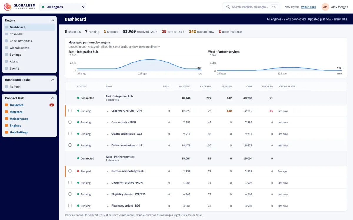Image resolution: width=353 pixels, height=220 pixels.
Task: Expand the Partner acknowledgments row arrow
Action: (x=108, y=172)
